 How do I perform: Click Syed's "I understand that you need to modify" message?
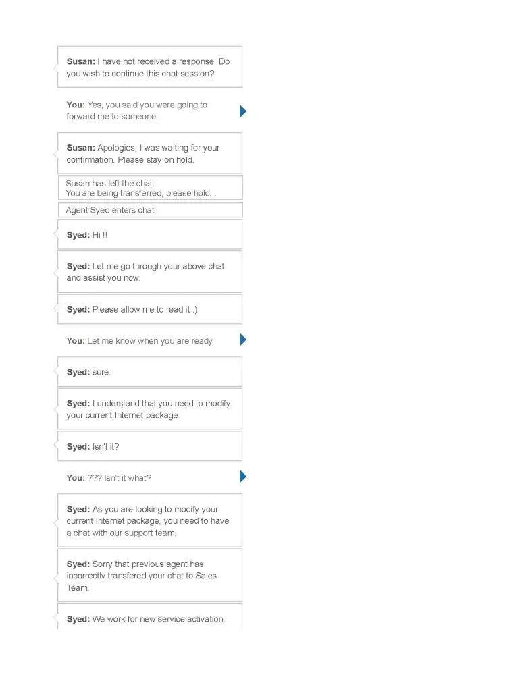(x=149, y=409)
